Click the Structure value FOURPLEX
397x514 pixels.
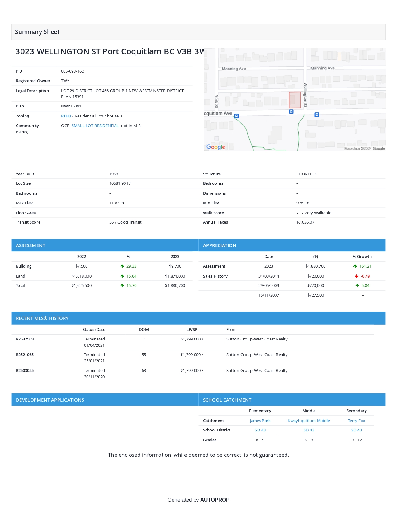(307, 174)
